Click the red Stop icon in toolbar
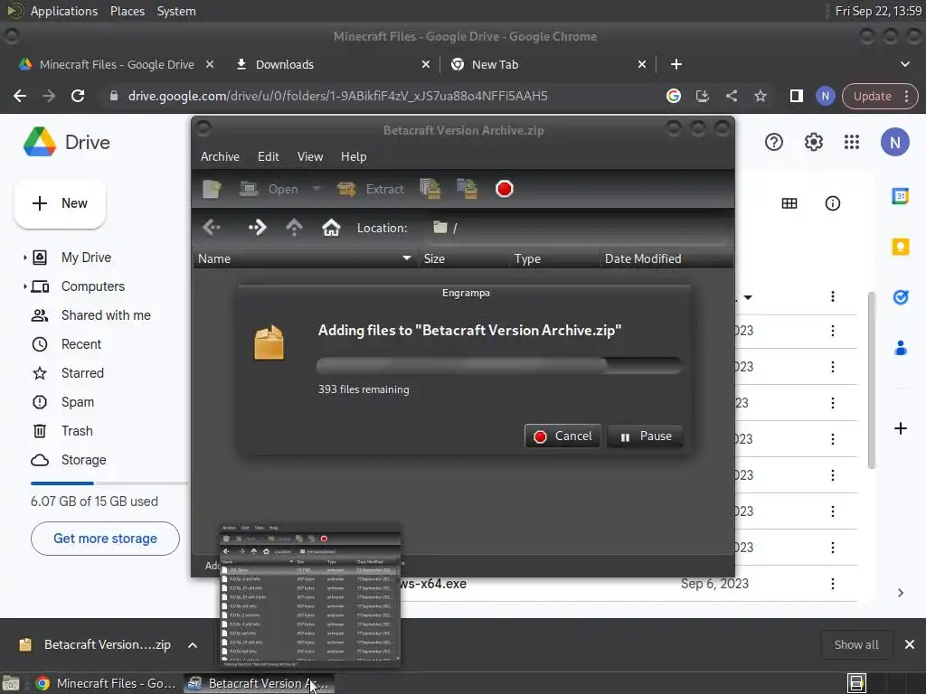 [x=505, y=189]
